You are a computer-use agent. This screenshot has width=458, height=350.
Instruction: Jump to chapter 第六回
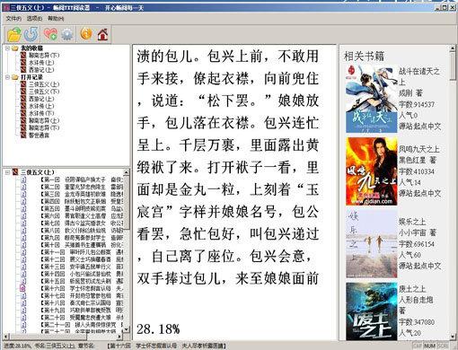(82, 215)
